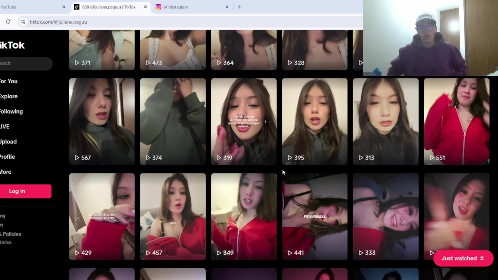The height and width of the screenshot is (280, 498).
Task: Click the play icon beside 429
Action: (x=77, y=253)
